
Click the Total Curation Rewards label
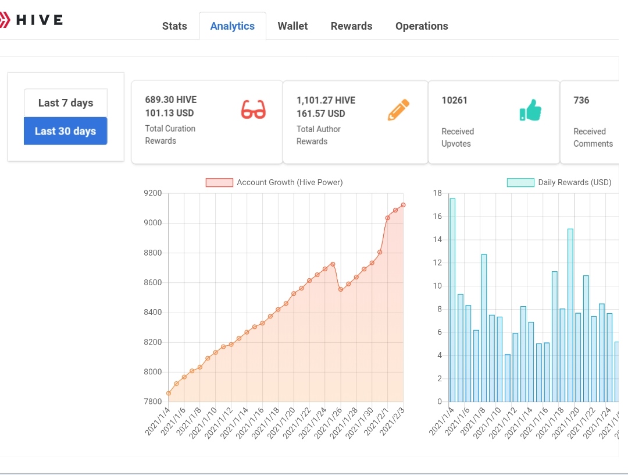pyautogui.click(x=170, y=134)
